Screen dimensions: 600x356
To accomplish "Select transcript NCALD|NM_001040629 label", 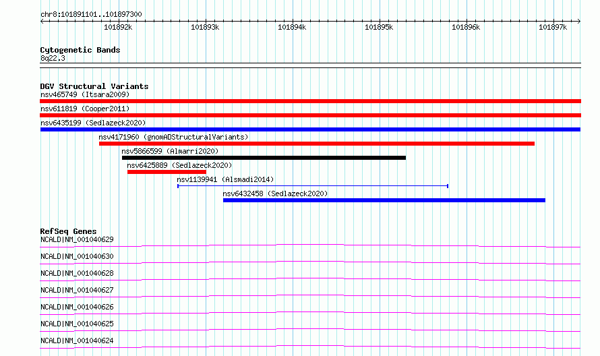I will (x=77, y=239).
